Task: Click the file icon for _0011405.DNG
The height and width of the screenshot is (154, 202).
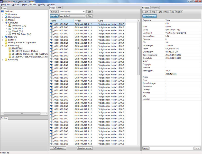Action: point(52,37)
